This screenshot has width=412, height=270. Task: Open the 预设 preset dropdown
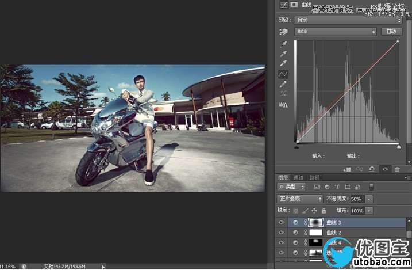(348, 20)
